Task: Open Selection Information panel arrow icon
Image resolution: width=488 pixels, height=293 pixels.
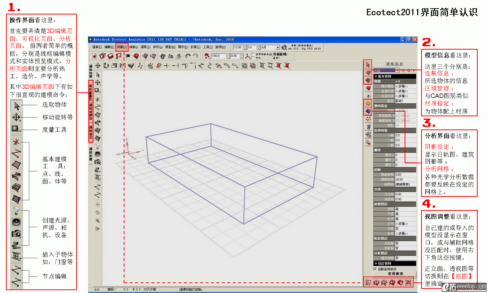Action: [368, 65]
